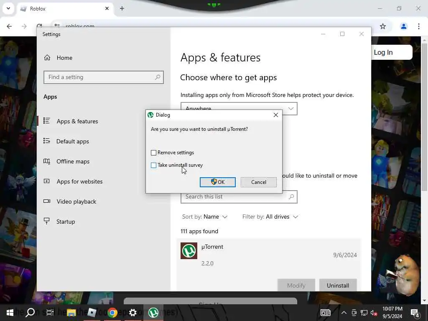Show hidden tray icons chevron
The width and height of the screenshot is (428, 321).
(344, 313)
